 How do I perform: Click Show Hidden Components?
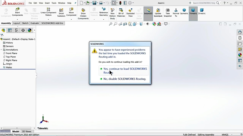point(83,14)
